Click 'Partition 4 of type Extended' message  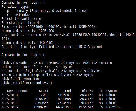pyautogui.click(x=52, y=47)
